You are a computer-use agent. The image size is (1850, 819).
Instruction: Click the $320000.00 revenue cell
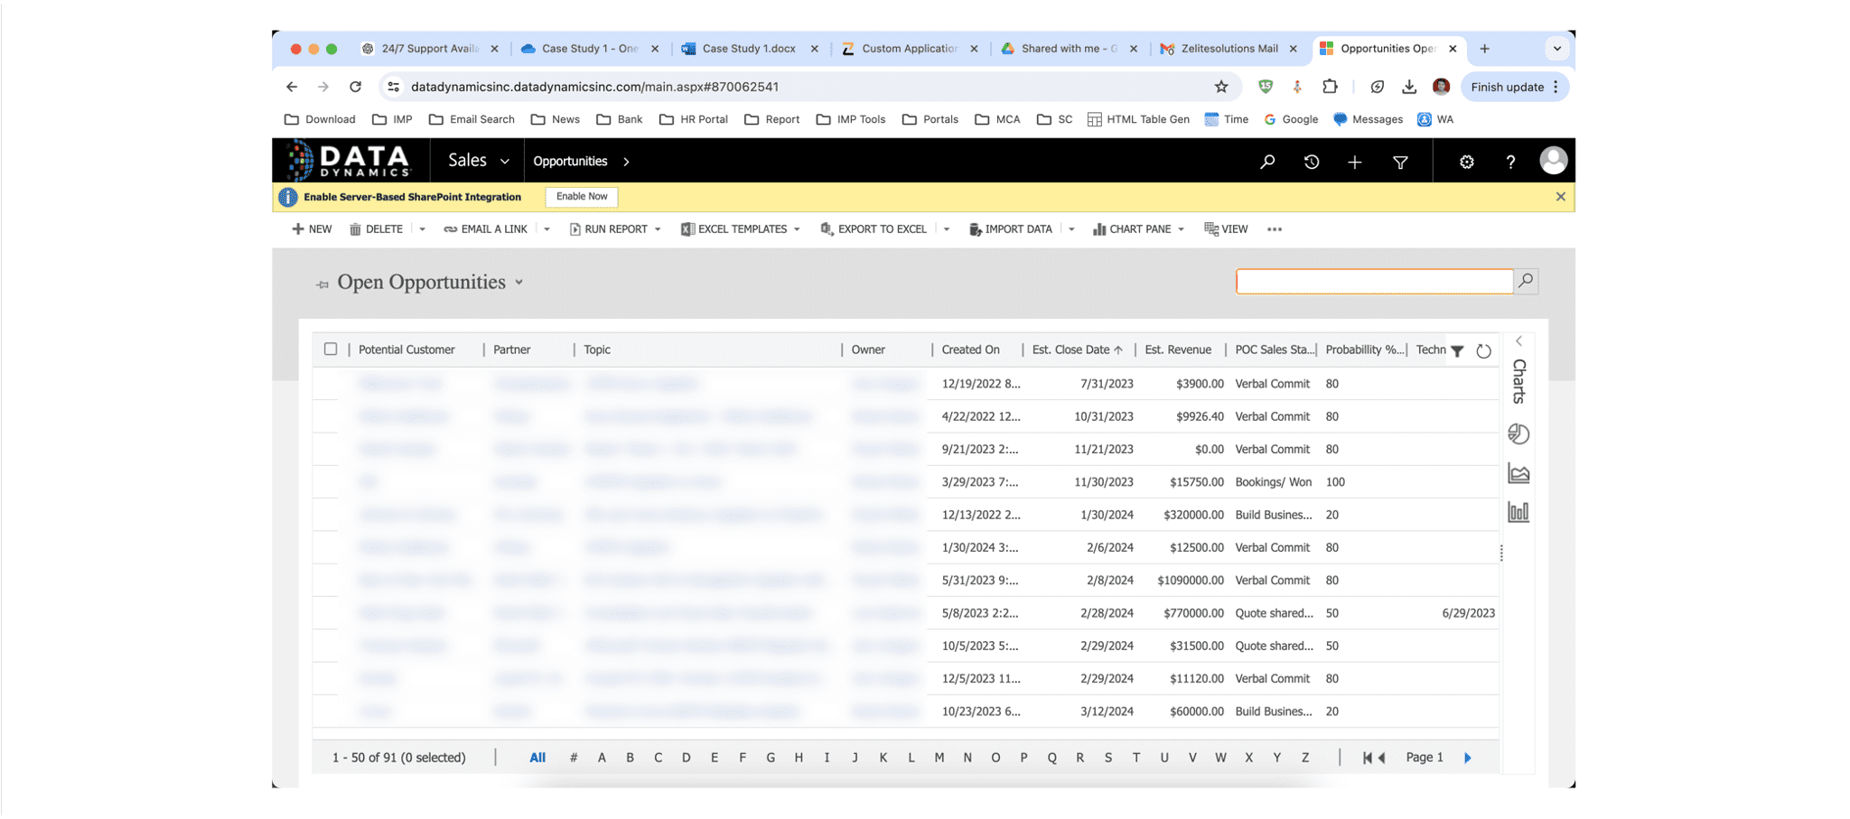pos(1194,515)
